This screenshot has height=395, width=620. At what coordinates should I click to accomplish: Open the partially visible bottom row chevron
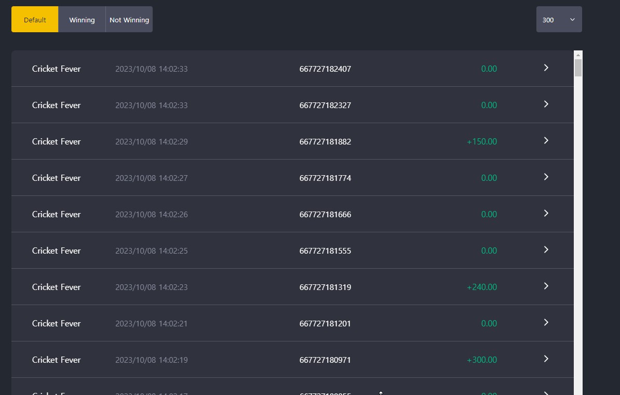(546, 392)
